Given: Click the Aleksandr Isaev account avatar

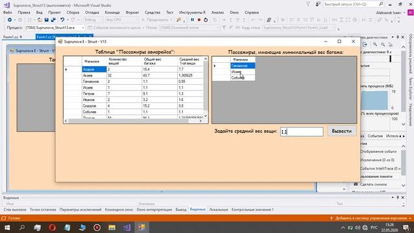Looking at the screenshot, I should [x=410, y=12].
